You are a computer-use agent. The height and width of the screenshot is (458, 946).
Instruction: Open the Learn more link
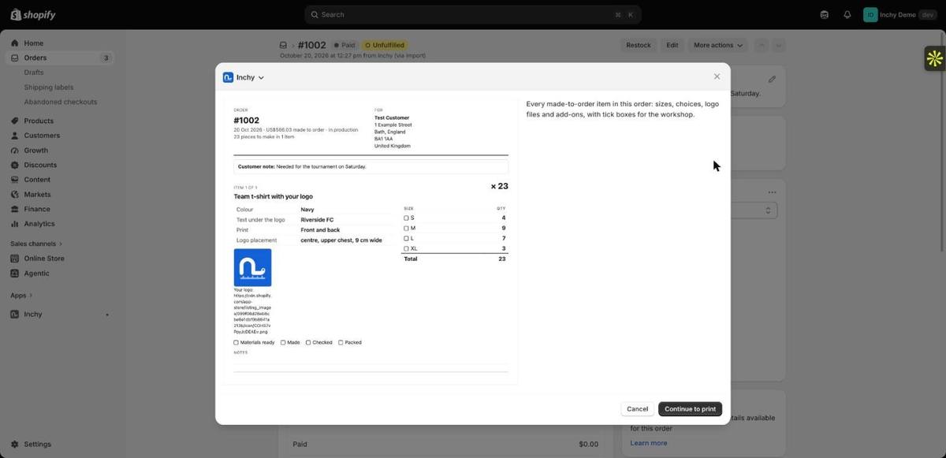pos(648,443)
